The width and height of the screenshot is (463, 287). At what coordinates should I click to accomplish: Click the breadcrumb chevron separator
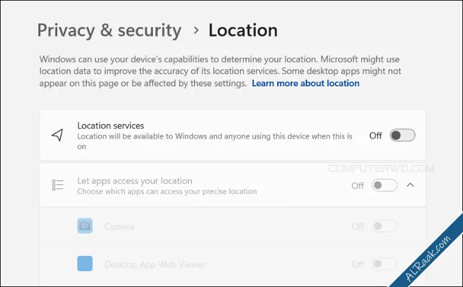(x=196, y=30)
